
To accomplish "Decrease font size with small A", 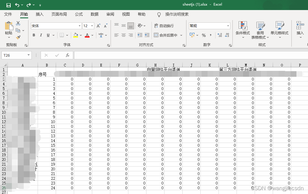I will tap(106, 26).
